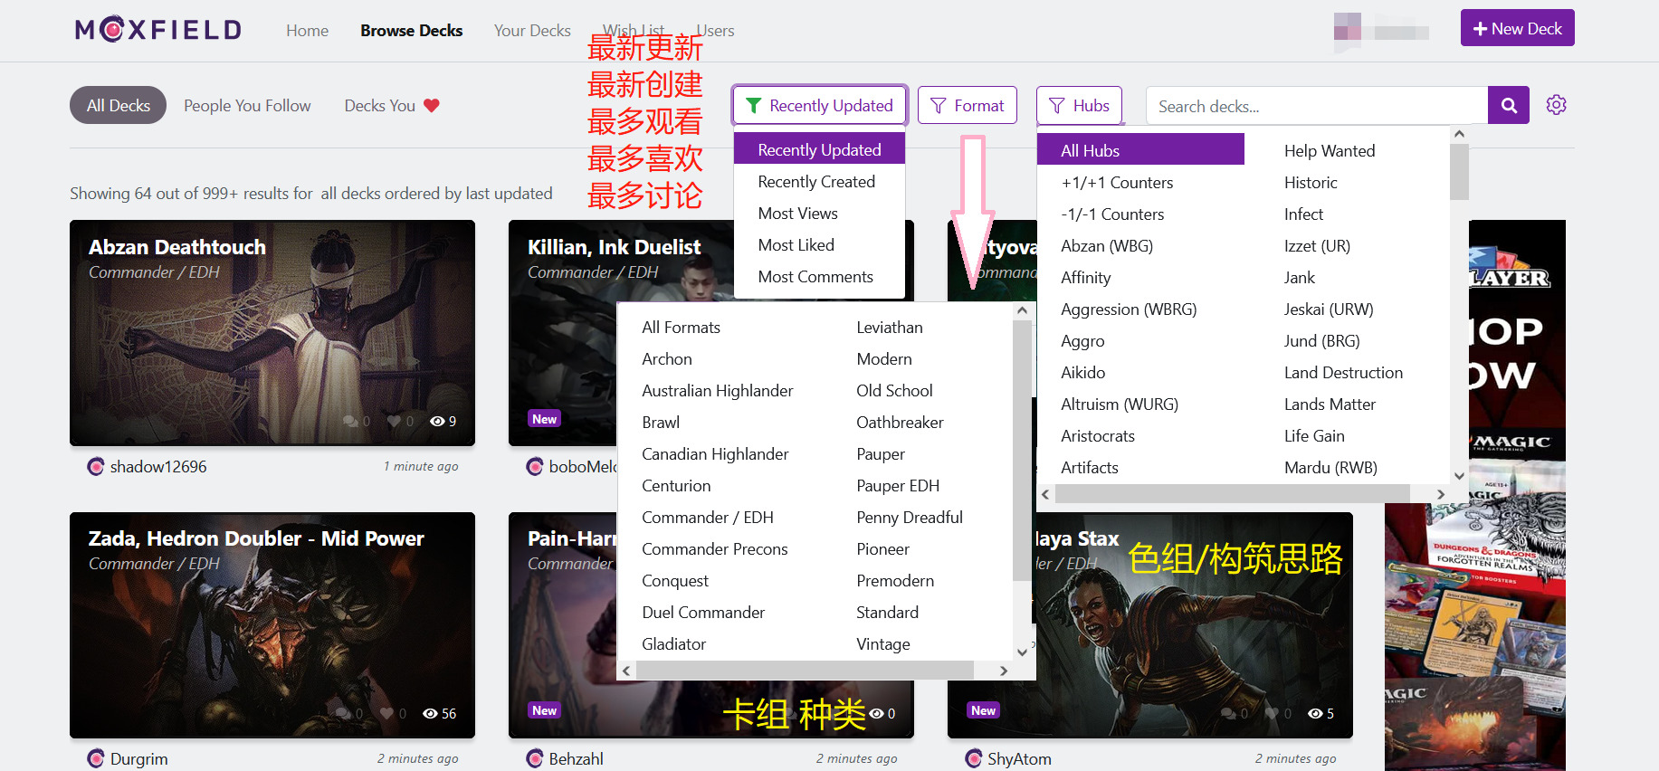Toggle the All Decks filter pill

tap(118, 106)
